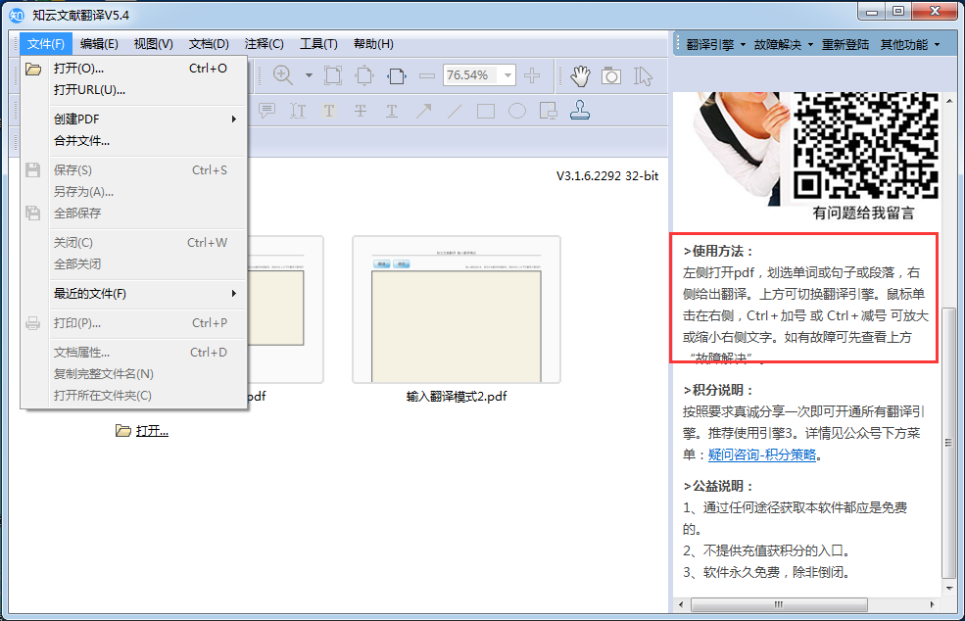Select the Hand tool
This screenshot has height=621, width=965.
click(580, 74)
